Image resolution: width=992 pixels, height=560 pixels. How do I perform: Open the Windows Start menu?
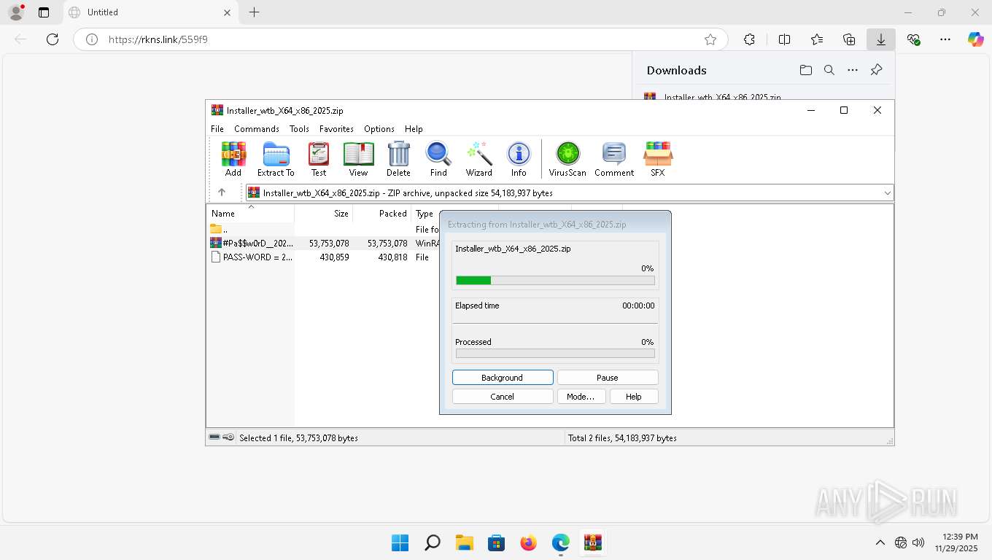[x=400, y=542]
